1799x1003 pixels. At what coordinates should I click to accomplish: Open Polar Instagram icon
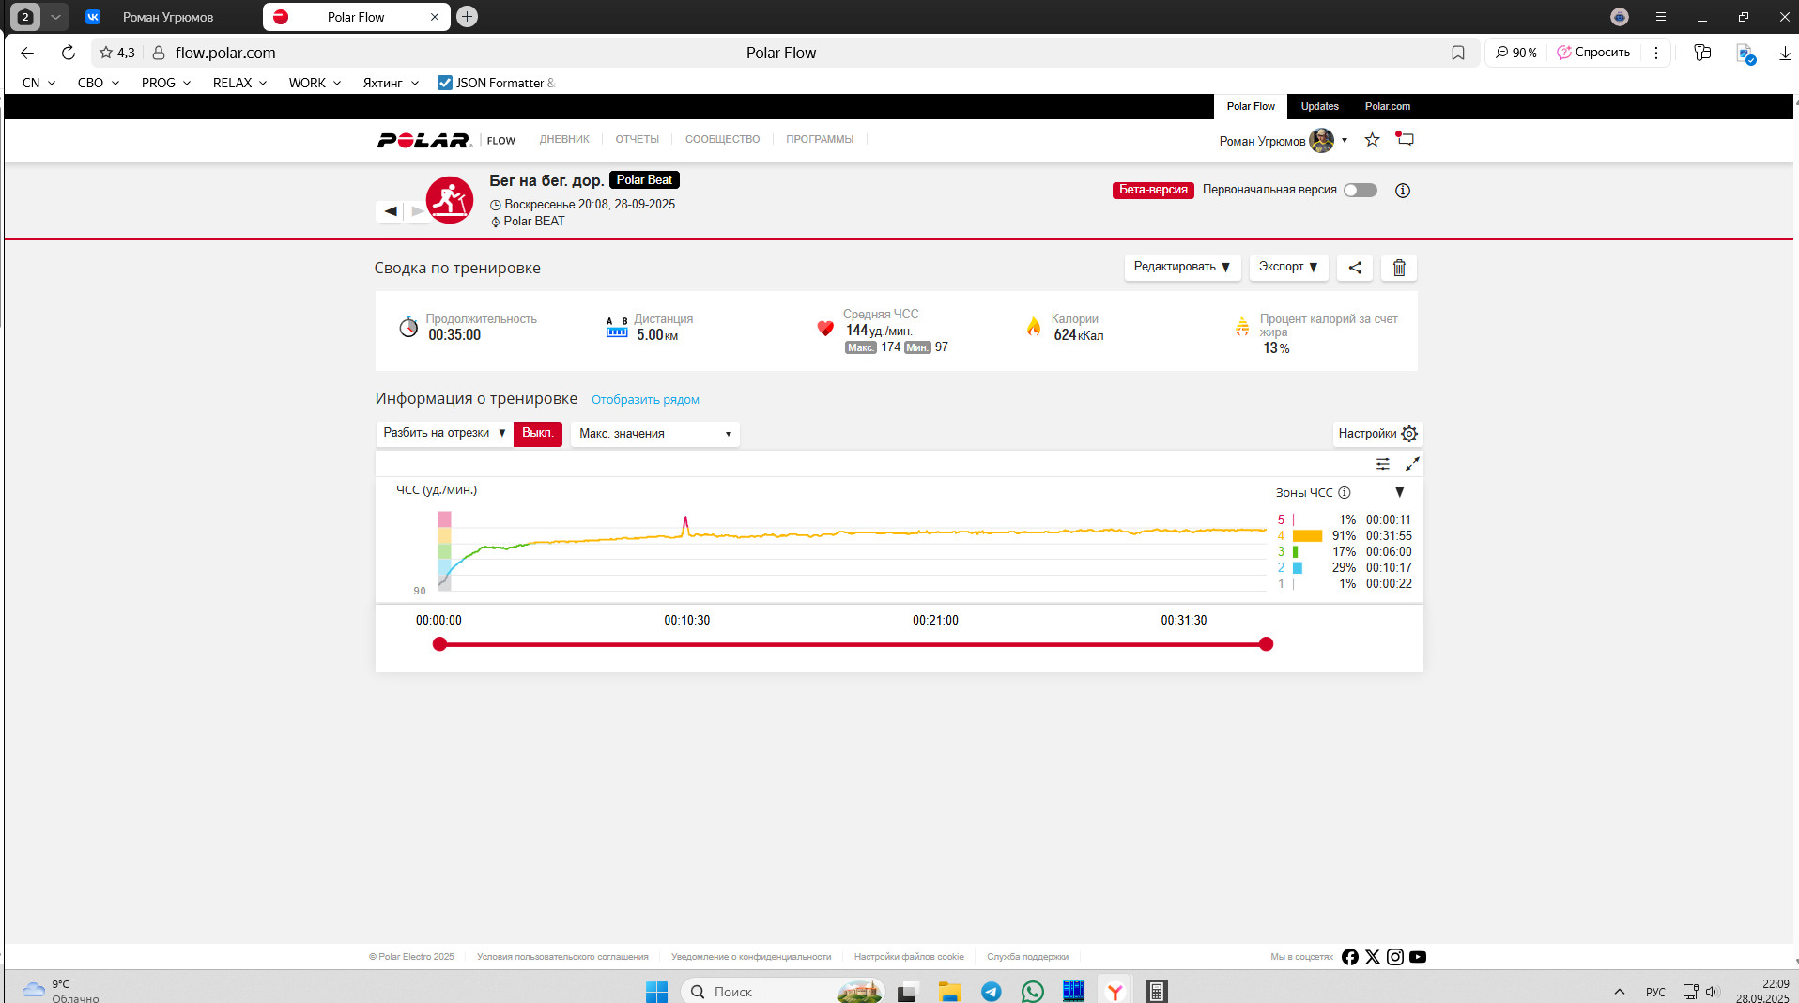[1395, 957]
